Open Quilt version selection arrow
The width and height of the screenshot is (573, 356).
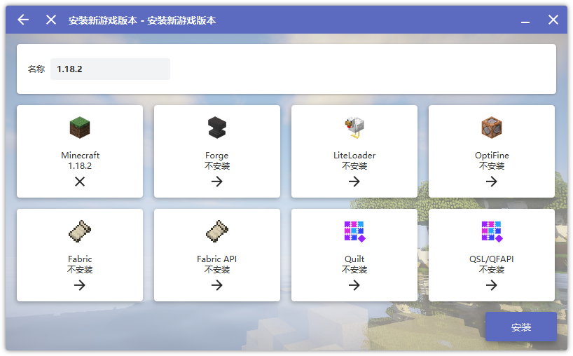354,285
